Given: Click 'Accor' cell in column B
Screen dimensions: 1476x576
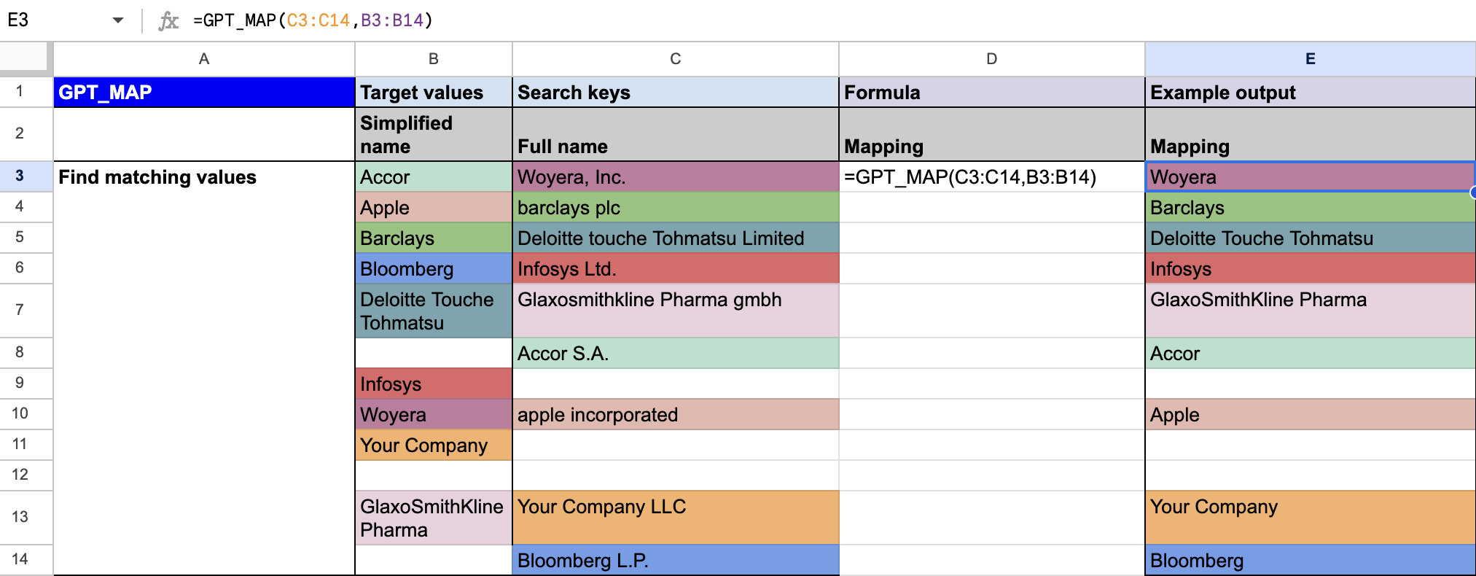Looking at the screenshot, I should point(434,177).
